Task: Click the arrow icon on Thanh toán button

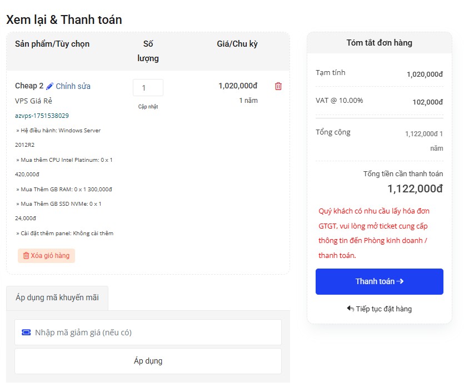Action: point(400,281)
